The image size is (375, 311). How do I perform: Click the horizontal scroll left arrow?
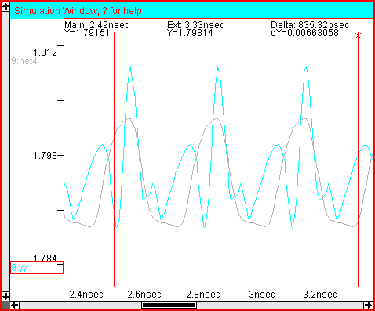pyautogui.click(x=15, y=305)
